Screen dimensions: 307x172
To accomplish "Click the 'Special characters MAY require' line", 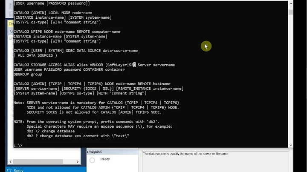I will tap(99, 126).
